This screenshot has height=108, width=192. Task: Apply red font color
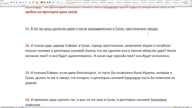click(37, 2)
